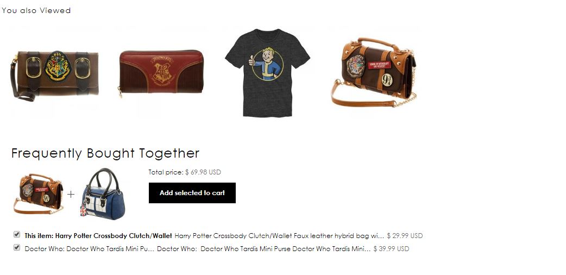Open the 'Doctor Who: Doctor Who Tardis Mini Pu…' link
The image size is (566, 275).
click(x=89, y=249)
